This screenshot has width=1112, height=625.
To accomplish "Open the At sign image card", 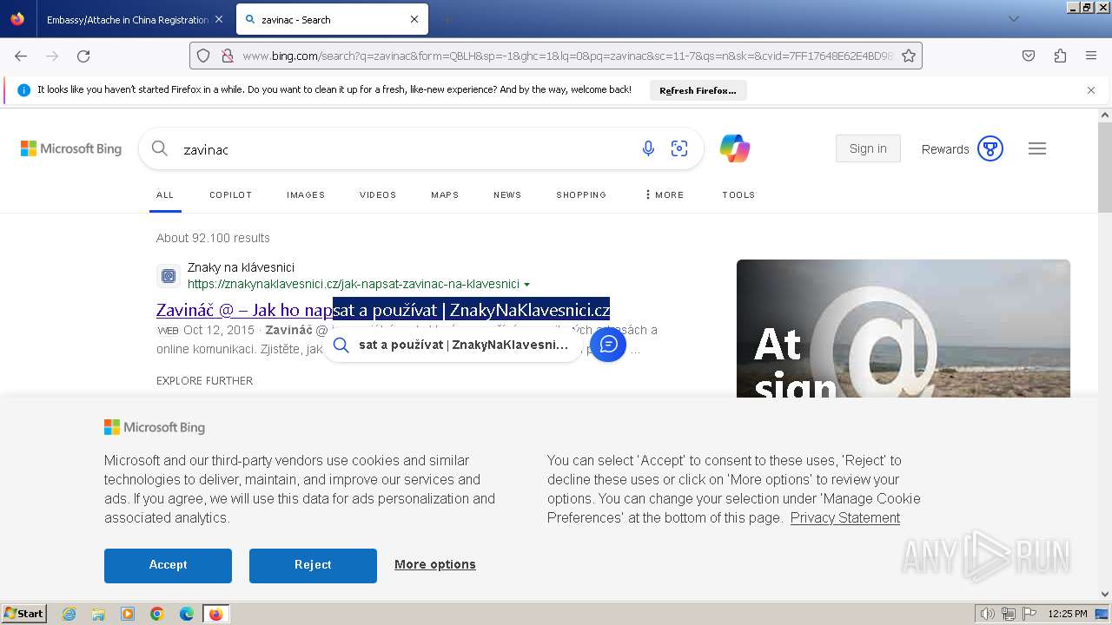I will (x=903, y=328).
